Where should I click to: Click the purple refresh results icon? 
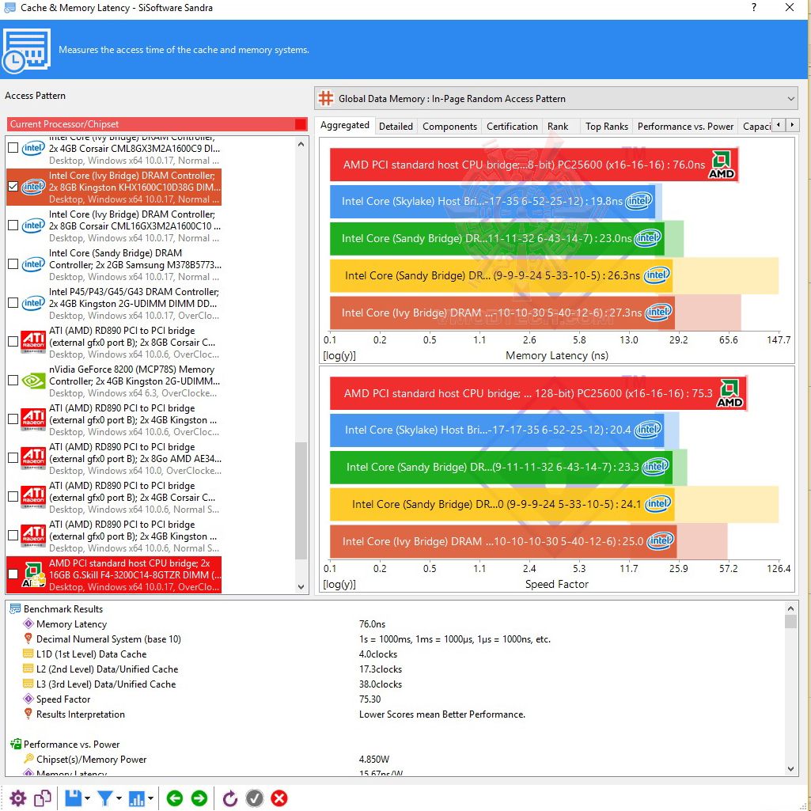point(229,798)
